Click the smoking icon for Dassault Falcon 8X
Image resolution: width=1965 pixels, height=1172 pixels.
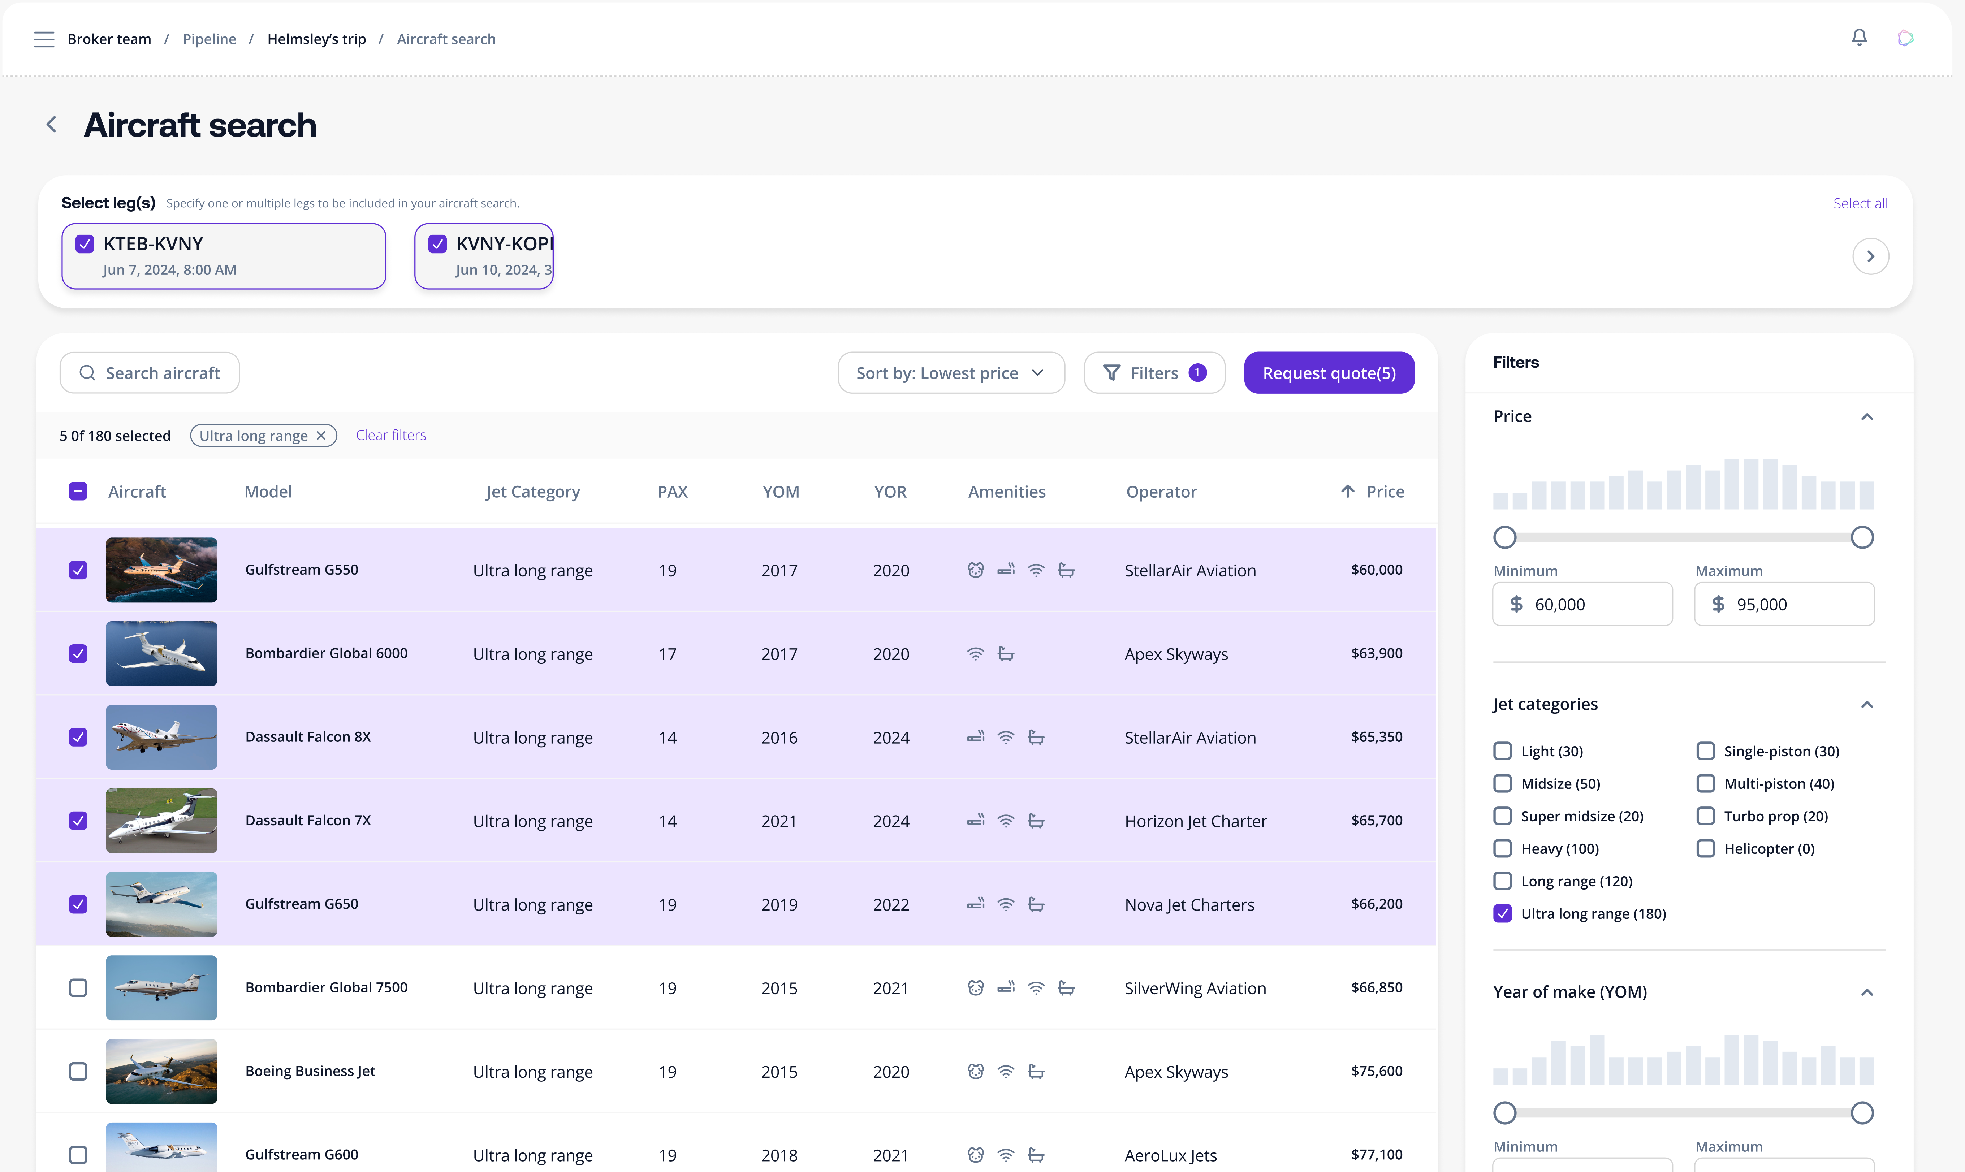point(976,737)
